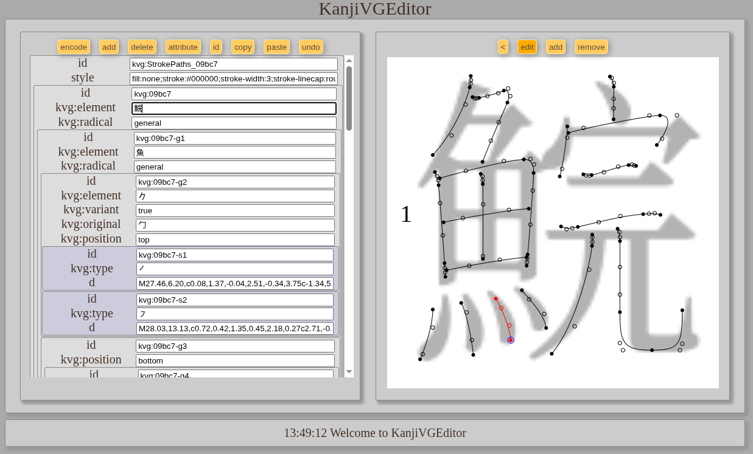This screenshot has width=753, height=454.
Task: Click the encode button
Action: 74,47
